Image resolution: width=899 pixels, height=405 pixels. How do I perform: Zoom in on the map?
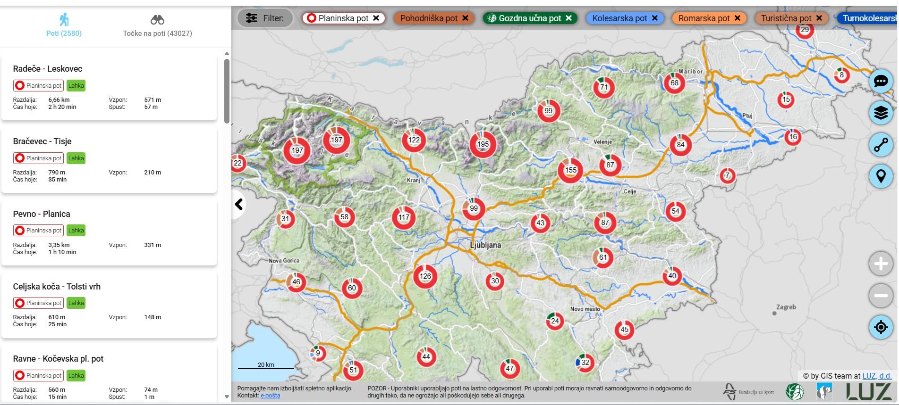[881, 264]
